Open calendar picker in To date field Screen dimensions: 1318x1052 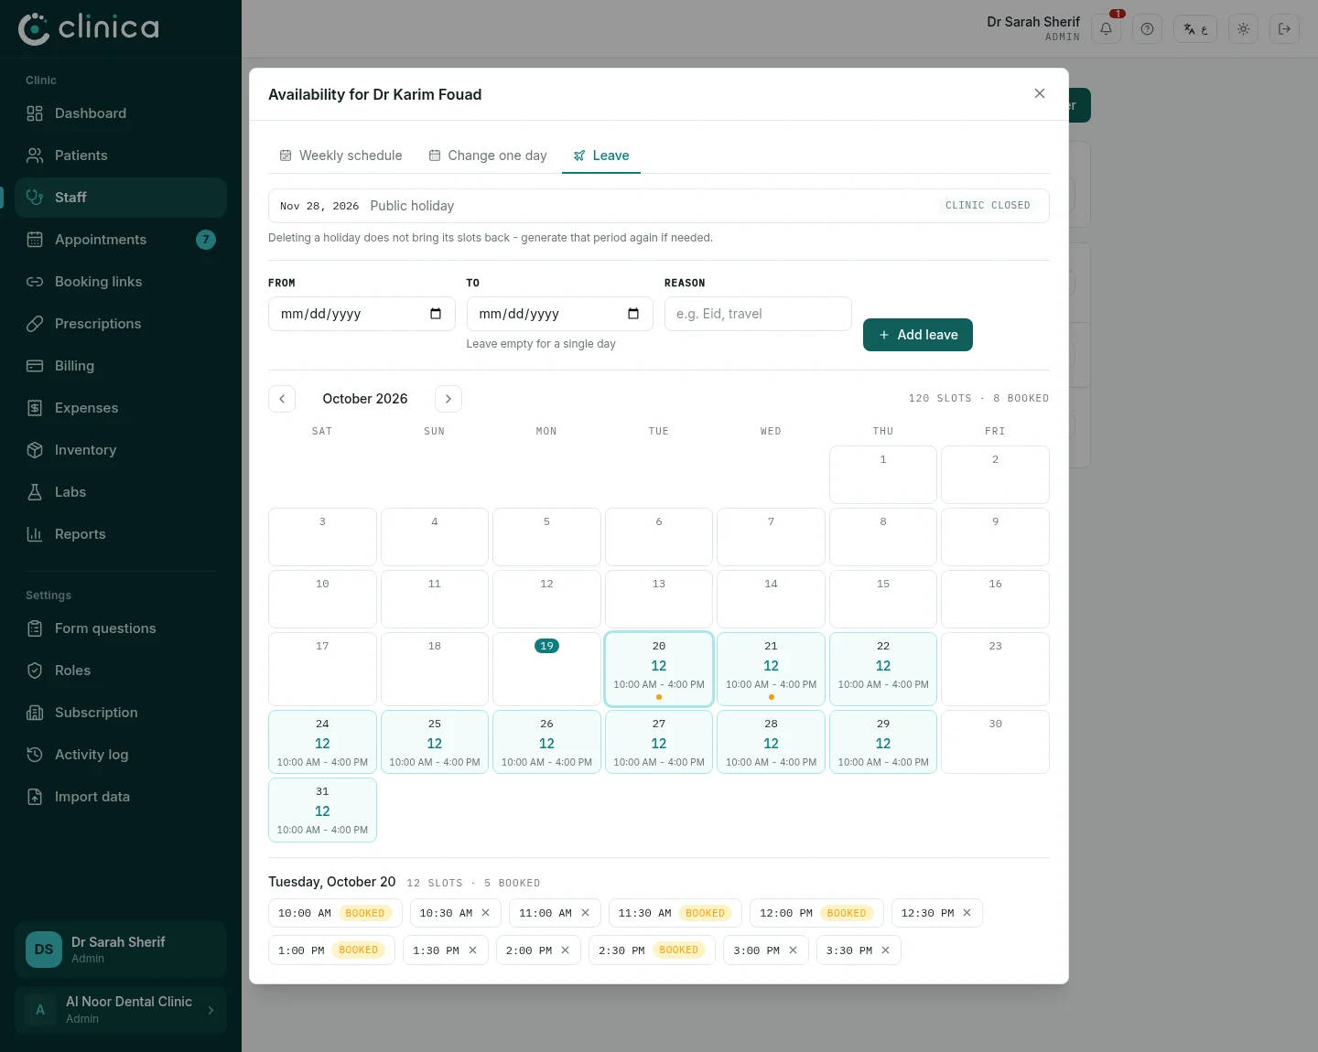coord(633,314)
